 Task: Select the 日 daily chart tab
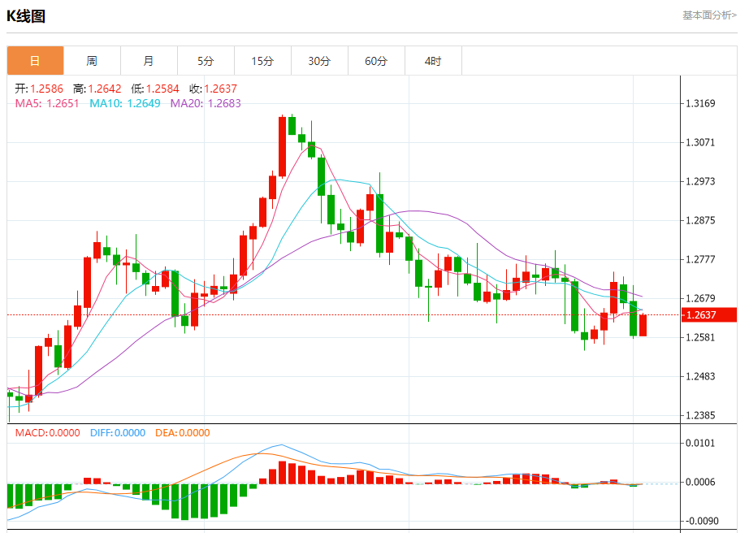36,61
